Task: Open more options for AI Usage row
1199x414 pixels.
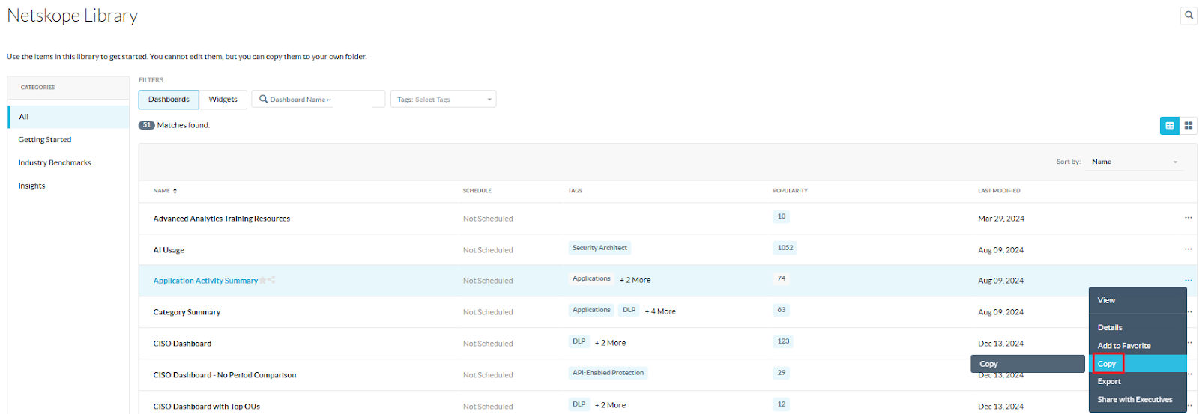Action: click(1188, 249)
